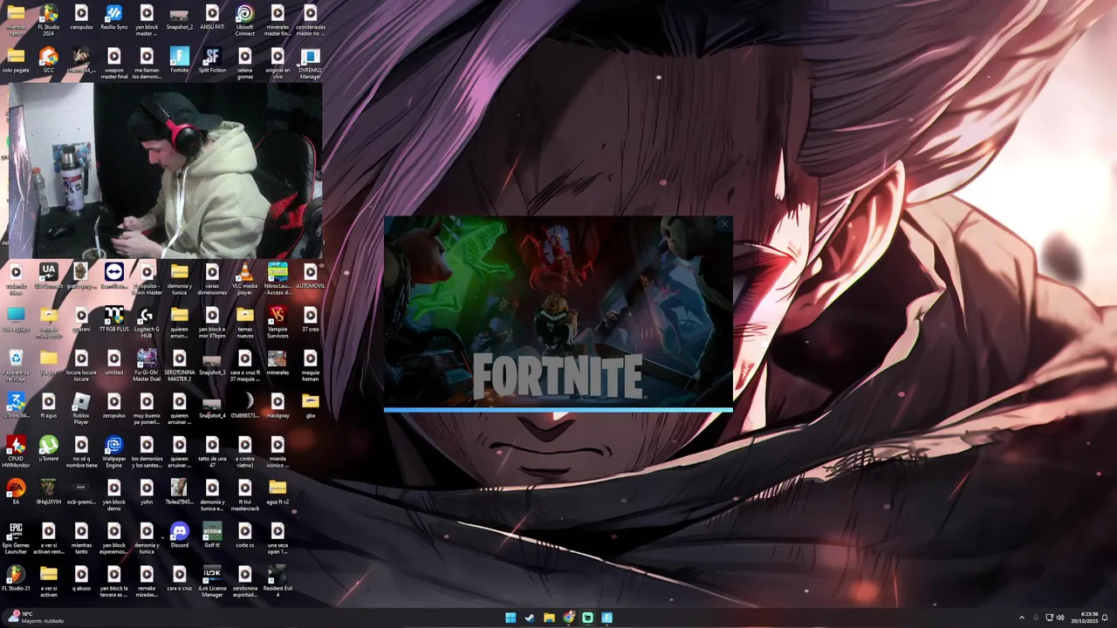Open the 'gba' folder icon
Screen dimensions: 1117x628
[x=311, y=406]
